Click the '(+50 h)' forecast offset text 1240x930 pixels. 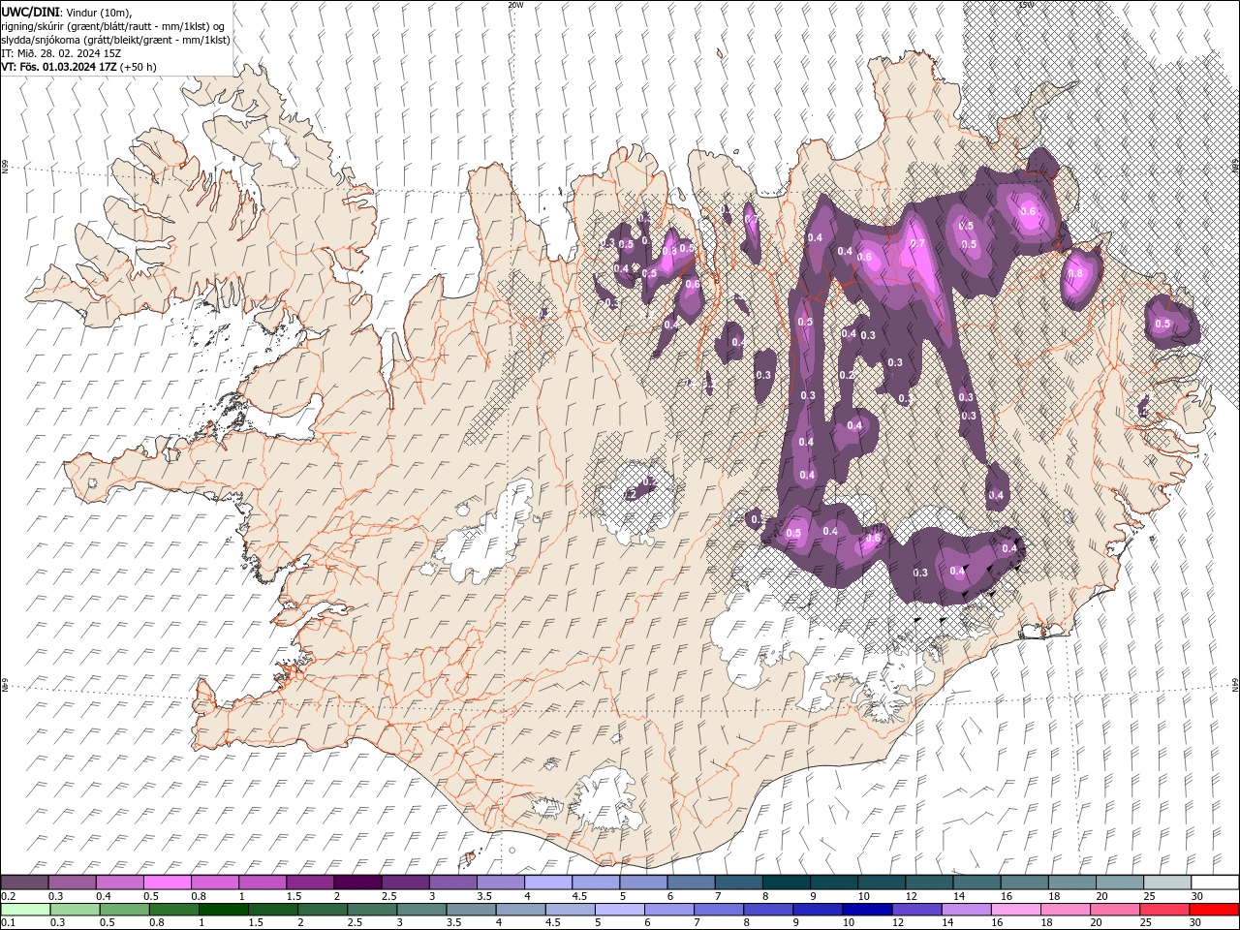click(139, 67)
